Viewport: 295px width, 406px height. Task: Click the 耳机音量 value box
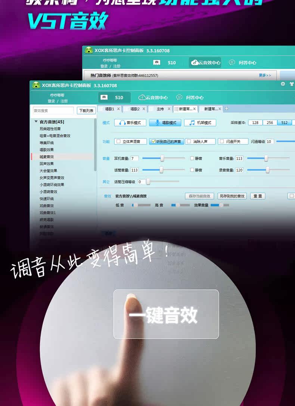coord(134,158)
